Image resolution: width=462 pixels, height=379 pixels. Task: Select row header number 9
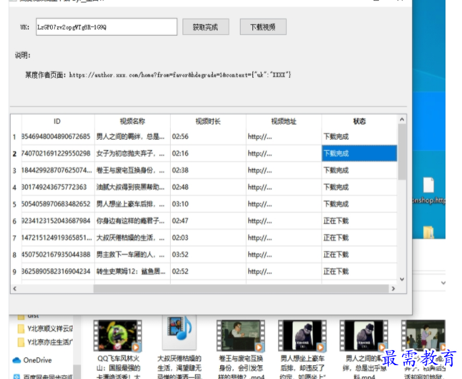tap(14, 272)
